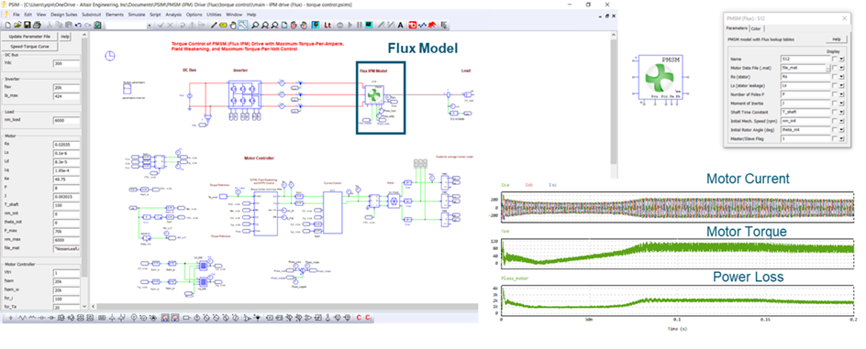Run the simulation with play icon
The width and height of the screenshot is (866, 349).
click(350, 25)
